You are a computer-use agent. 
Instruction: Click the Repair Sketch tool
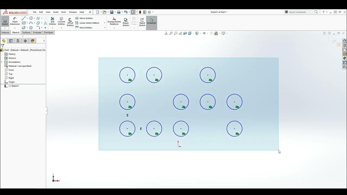pos(126,22)
